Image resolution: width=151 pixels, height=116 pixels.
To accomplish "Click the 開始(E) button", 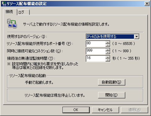I will [x=112, y=95].
